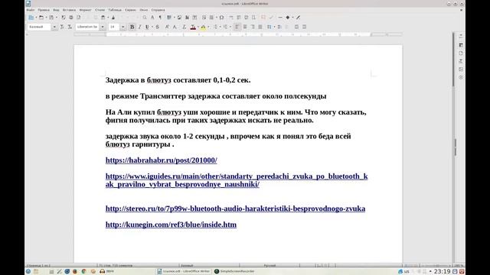
Task: Toggle Underline formatting
Action: (147, 27)
